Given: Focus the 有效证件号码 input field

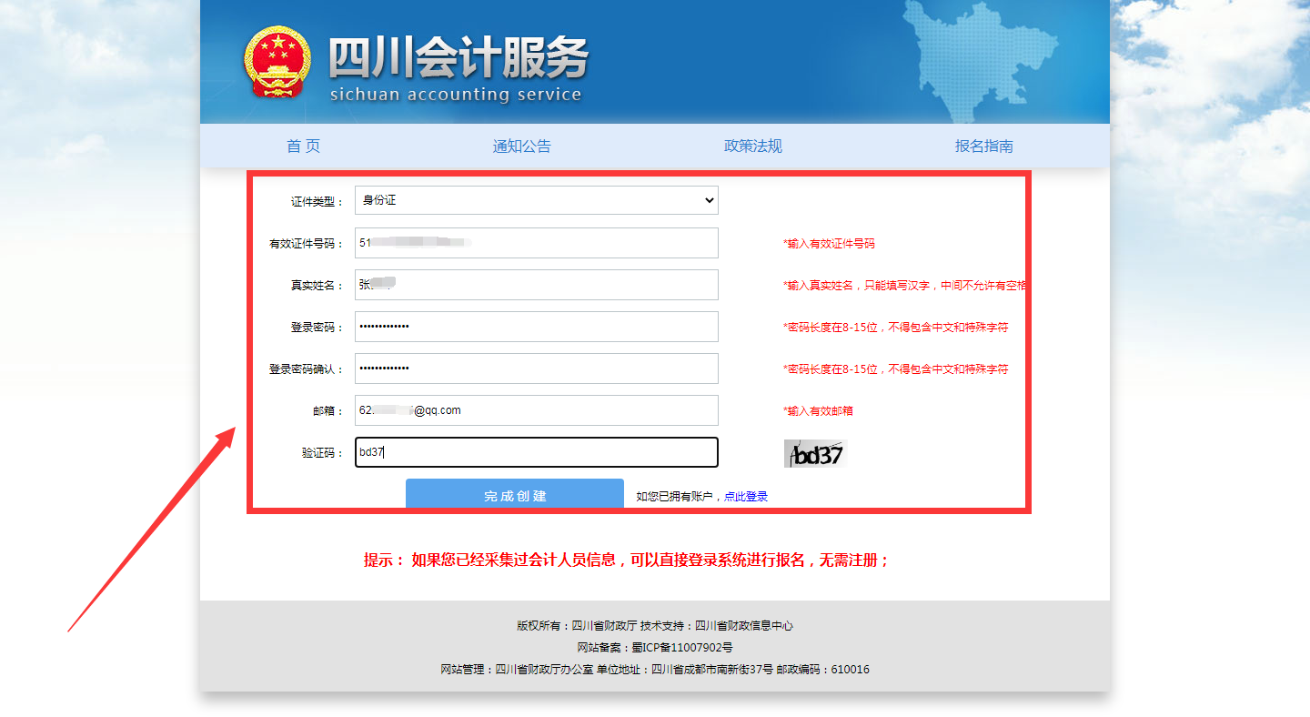Looking at the screenshot, I should [x=536, y=243].
